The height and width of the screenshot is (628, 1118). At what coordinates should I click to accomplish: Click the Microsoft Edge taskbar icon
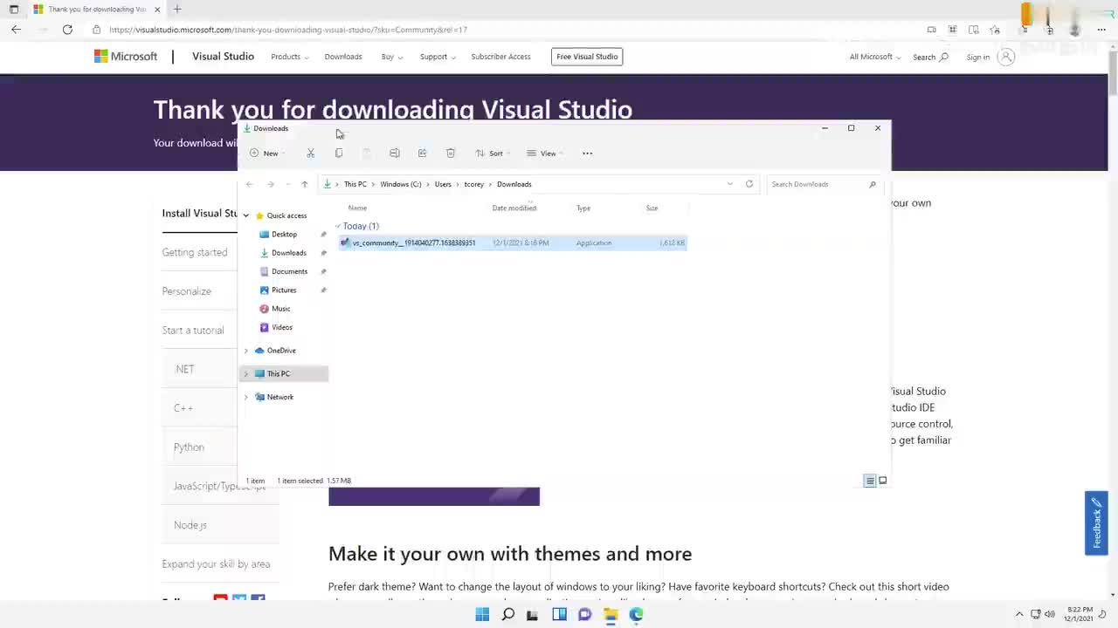coord(636,614)
